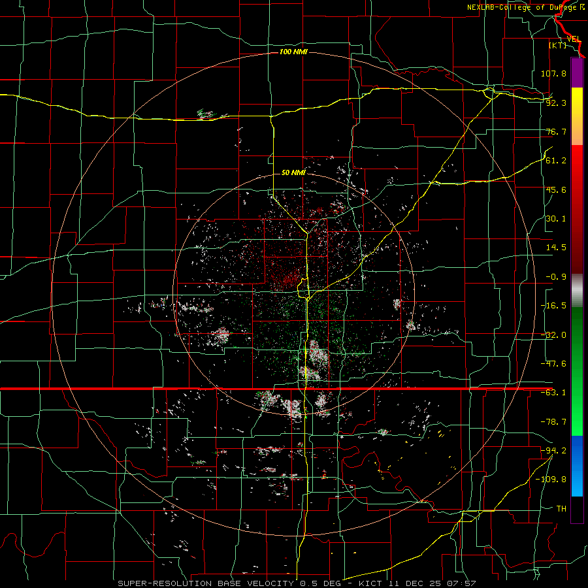
Task: Select the 61.2 legend value
Action: 556,161
